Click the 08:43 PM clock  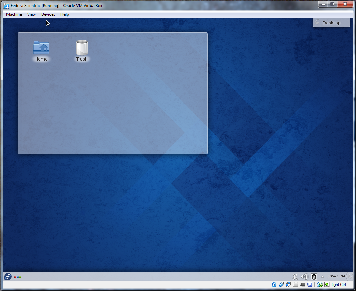coord(336,276)
